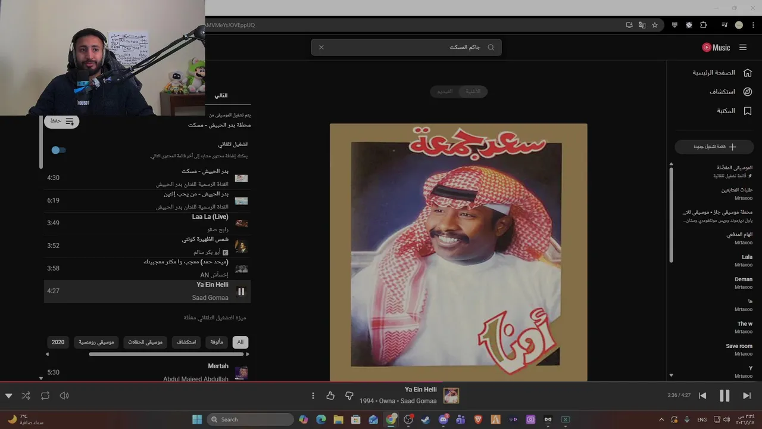Click the playlist sidebar scroll down arrow
The height and width of the screenshot is (429, 762).
coord(672,375)
